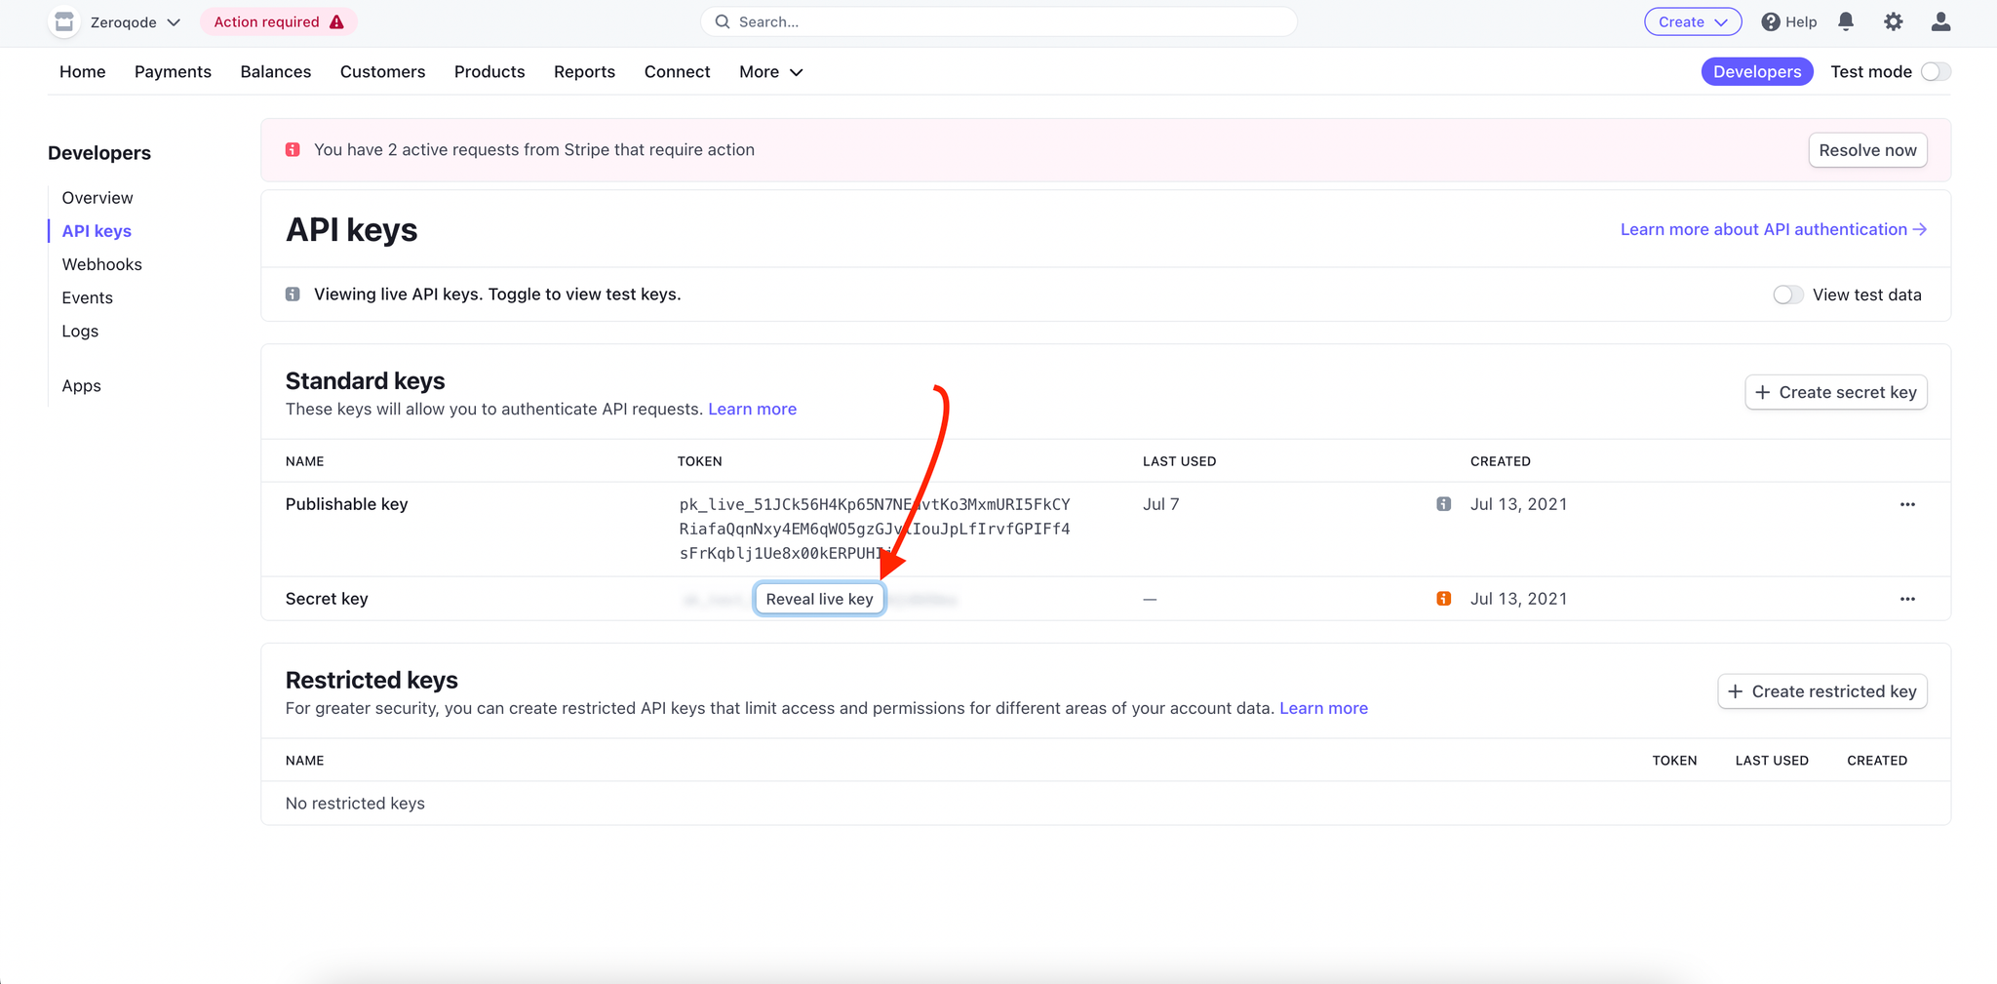This screenshot has width=1997, height=984.
Task: Open the Customers tab
Action: [382, 71]
